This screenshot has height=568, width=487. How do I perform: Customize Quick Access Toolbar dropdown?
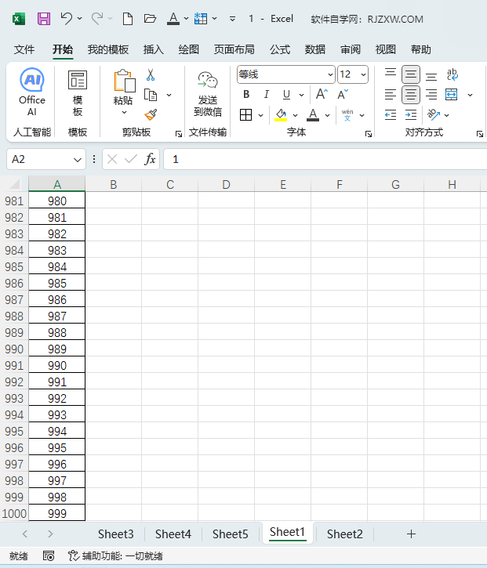tap(232, 19)
